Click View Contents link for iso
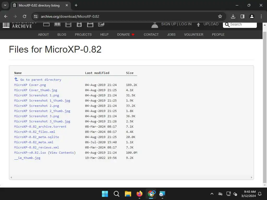This screenshot has width=267, height=200. pos(62,153)
